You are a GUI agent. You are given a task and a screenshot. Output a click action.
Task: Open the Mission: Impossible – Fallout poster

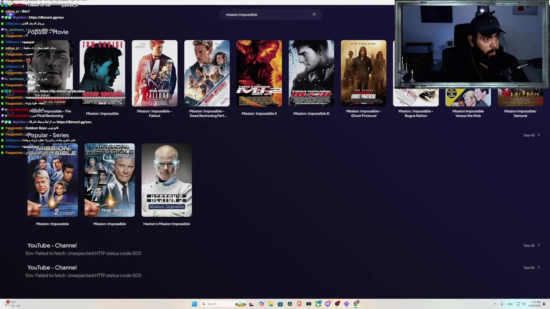pyautogui.click(x=154, y=73)
